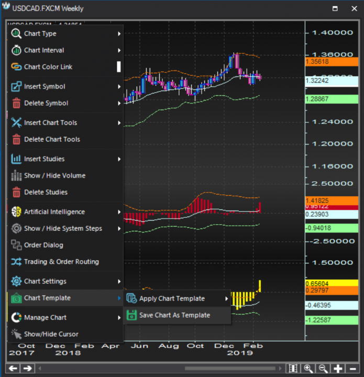
Task: Click the Apply Chart Template icon
Action: tap(131, 298)
